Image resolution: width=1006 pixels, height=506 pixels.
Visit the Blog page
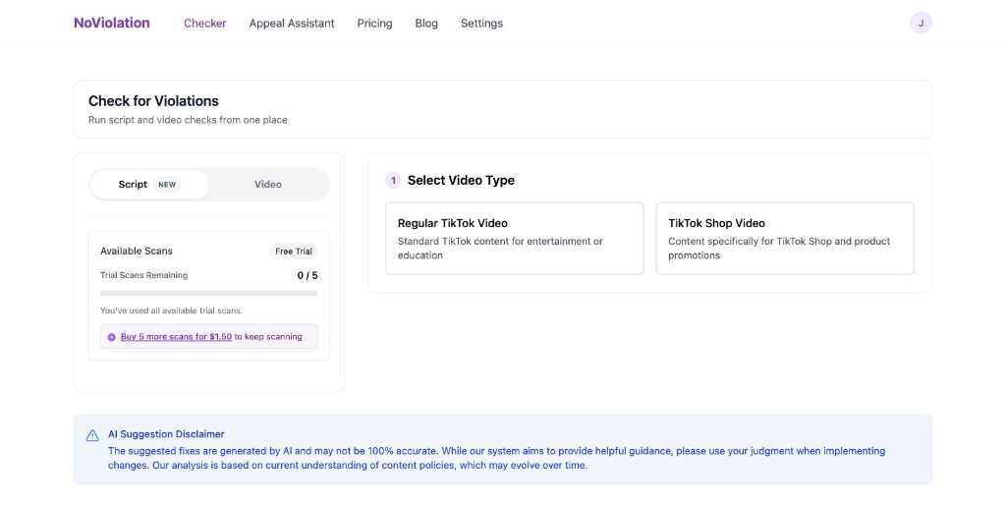click(x=426, y=23)
